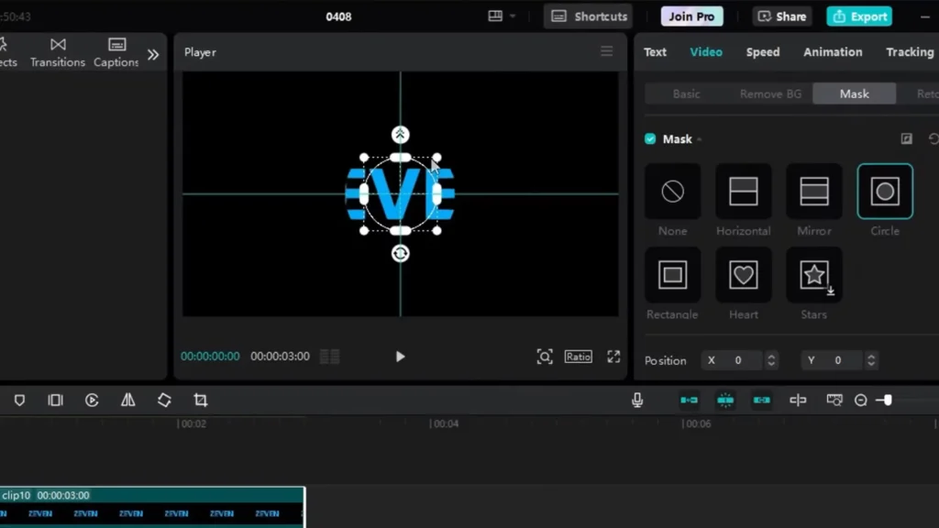Click the rotate toolbar icon
The width and height of the screenshot is (939, 528).
coord(164,400)
